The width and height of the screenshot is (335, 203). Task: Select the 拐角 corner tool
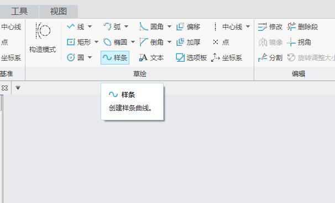click(x=299, y=42)
